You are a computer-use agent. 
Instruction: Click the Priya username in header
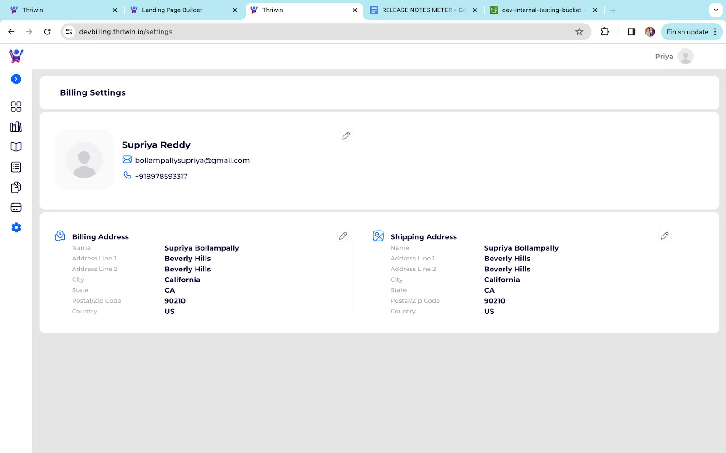click(664, 57)
